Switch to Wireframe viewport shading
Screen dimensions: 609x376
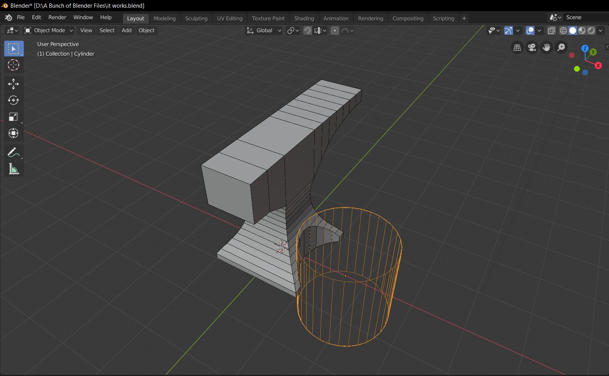coord(563,30)
